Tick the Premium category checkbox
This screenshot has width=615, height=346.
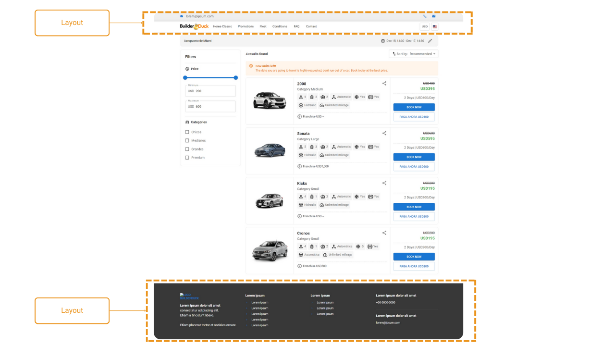tap(187, 158)
